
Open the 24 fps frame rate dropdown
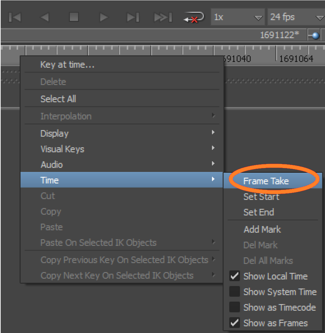point(296,17)
